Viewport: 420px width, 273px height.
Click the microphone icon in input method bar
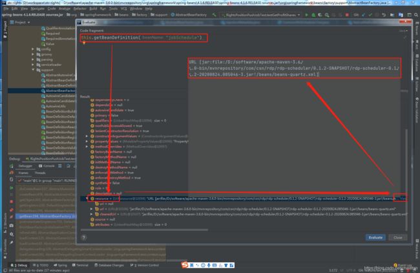pos(209,265)
